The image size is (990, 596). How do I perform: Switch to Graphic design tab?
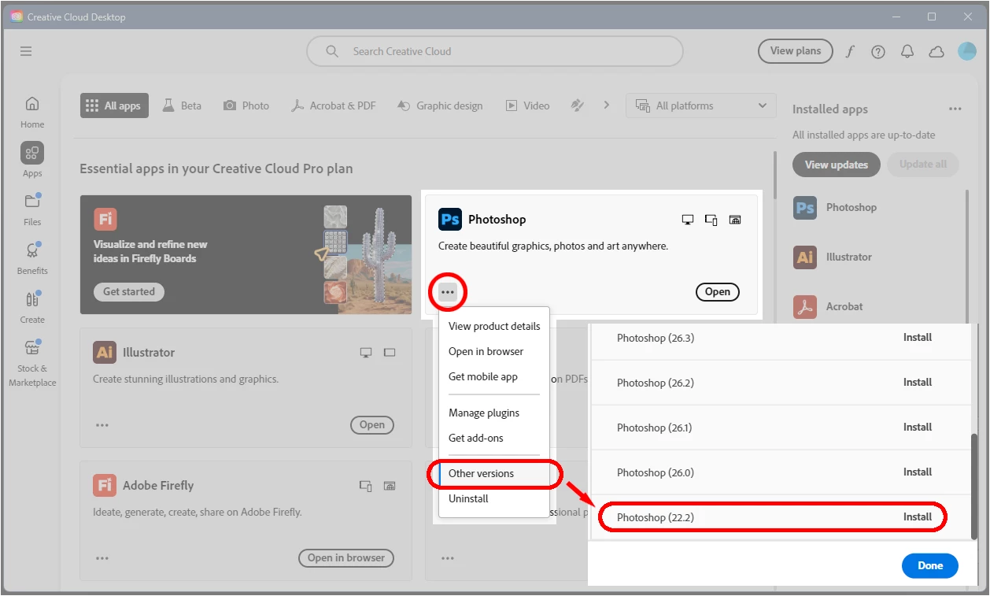pos(440,106)
